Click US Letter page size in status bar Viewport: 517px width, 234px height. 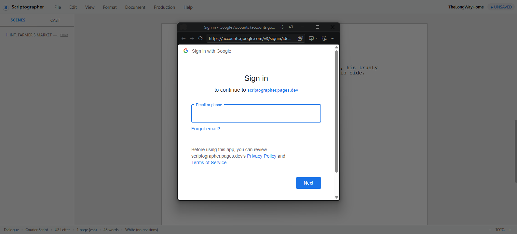[62, 230]
